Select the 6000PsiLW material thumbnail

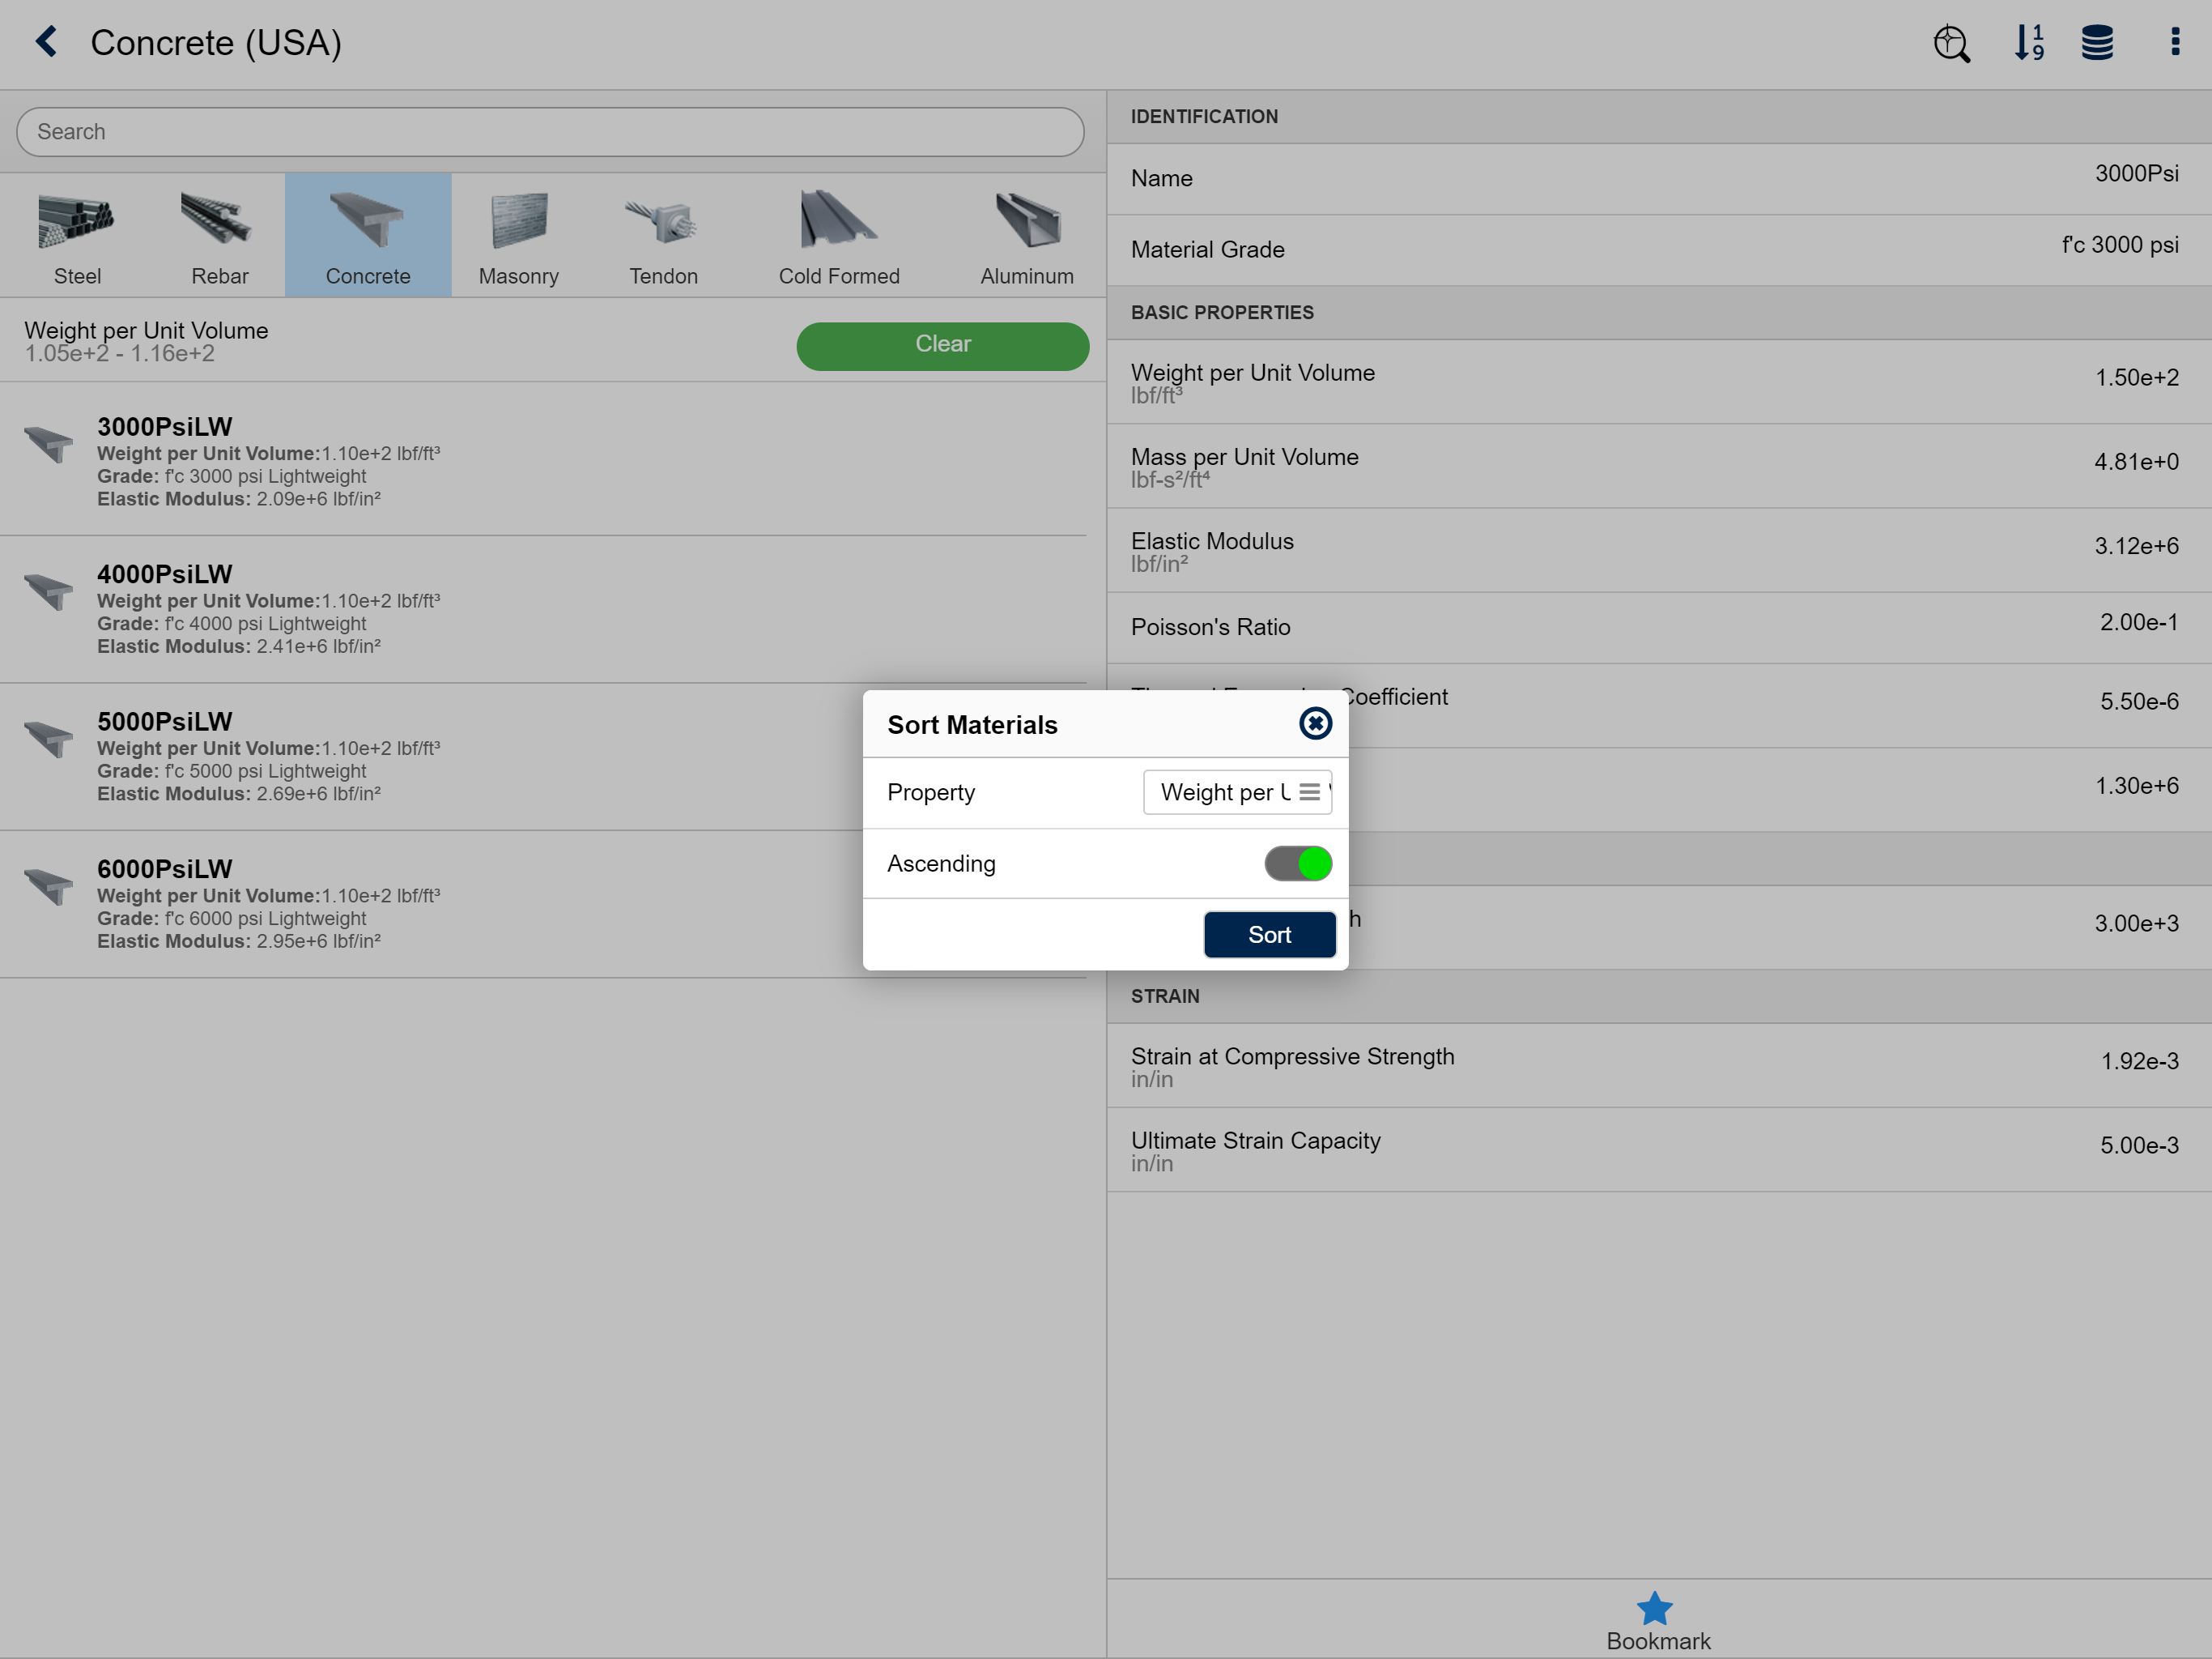point(48,886)
